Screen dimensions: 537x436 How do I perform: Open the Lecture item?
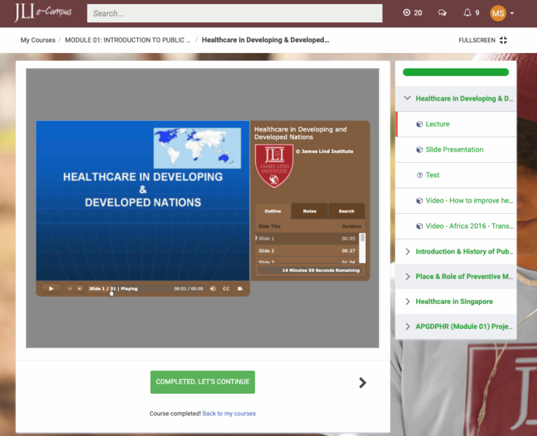point(437,124)
